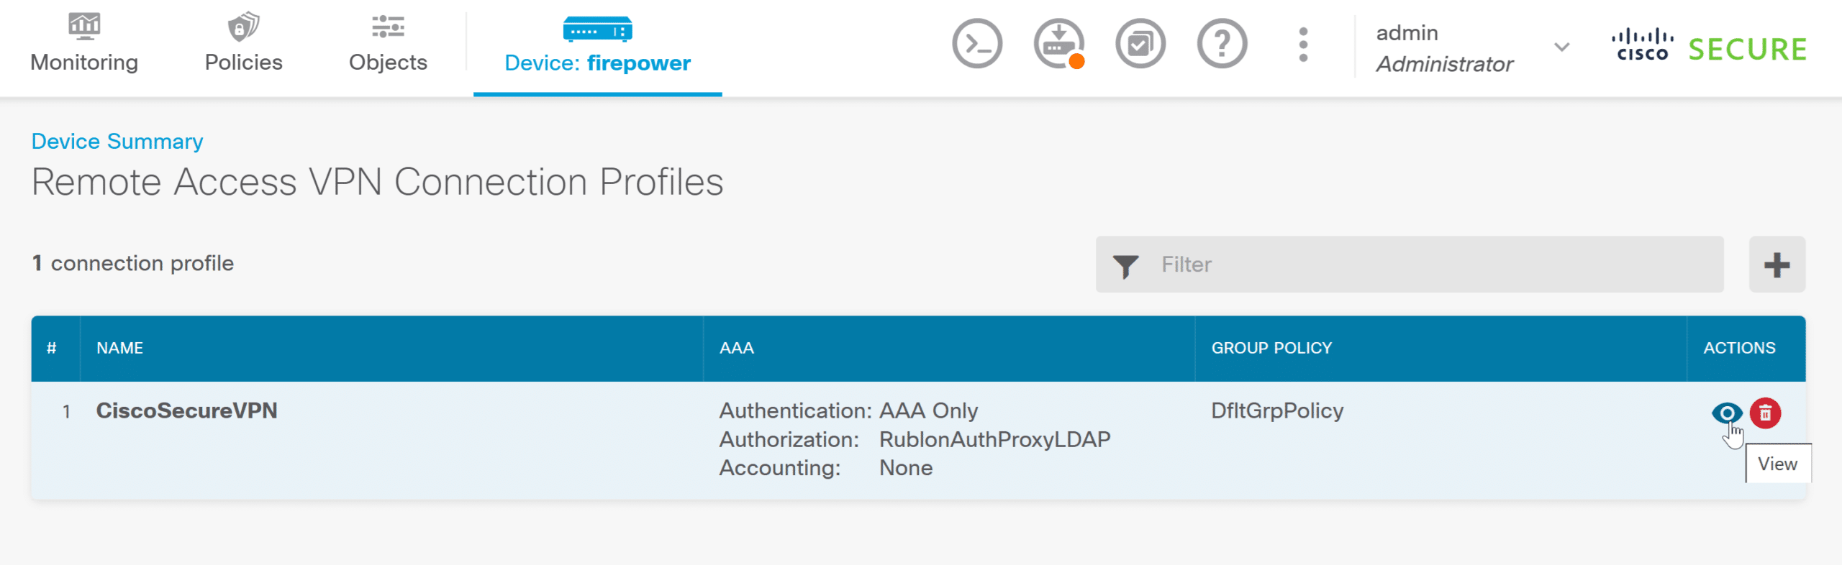The width and height of the screenshot is (1842, 565).
Task: View CiscoSecureVPN profile via eye icon
Action: (x=1726, y=413)
